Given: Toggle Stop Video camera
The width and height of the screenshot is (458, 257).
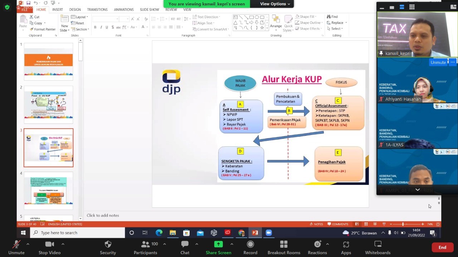Looking at the screenshot, I should click(49, 245).
